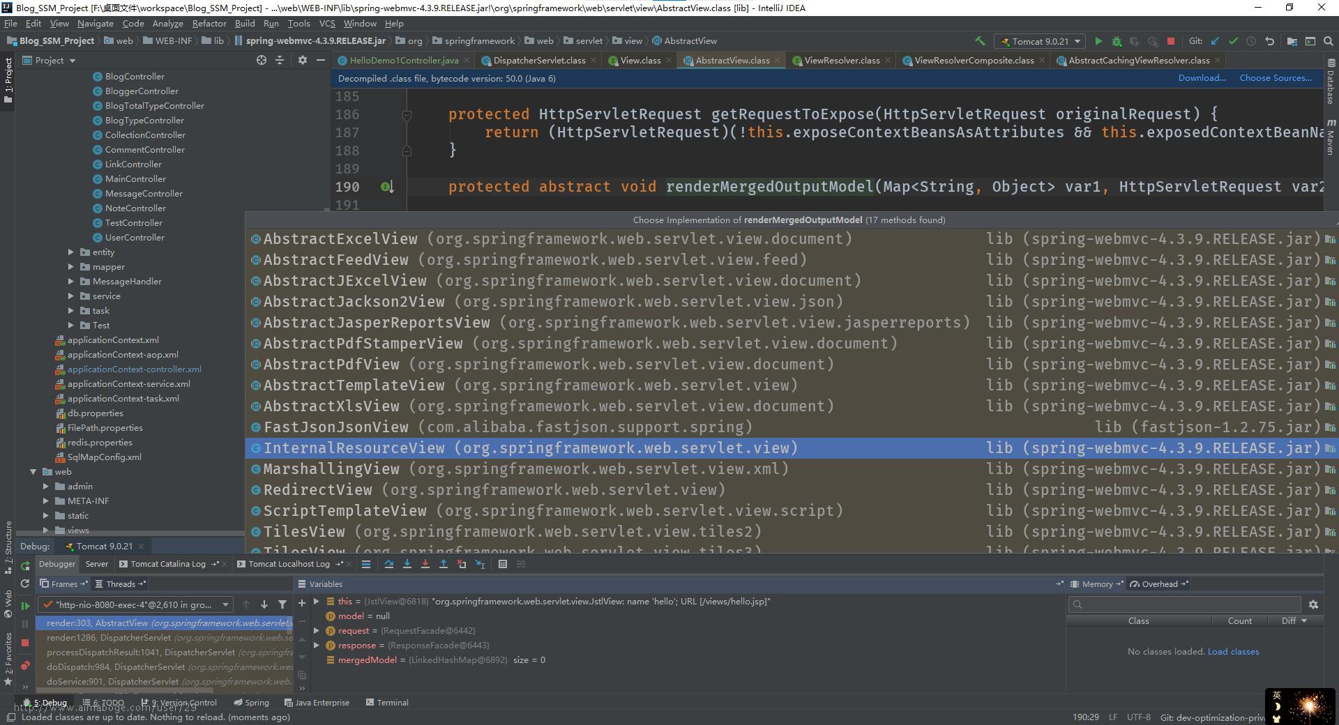
Task: Open Project view mode dropdown
Action: tap(50, 60)
